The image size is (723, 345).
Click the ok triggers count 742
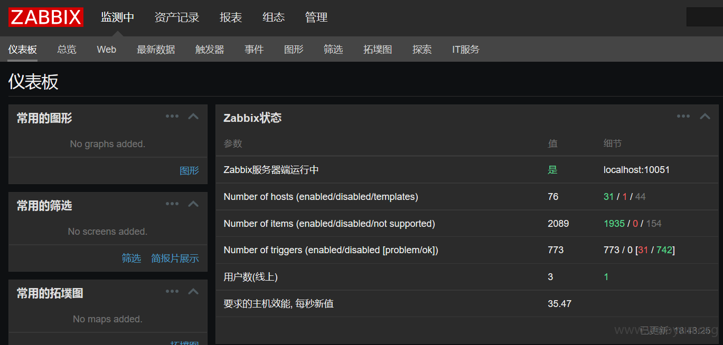pyautogui.click(x=664, y=250)
